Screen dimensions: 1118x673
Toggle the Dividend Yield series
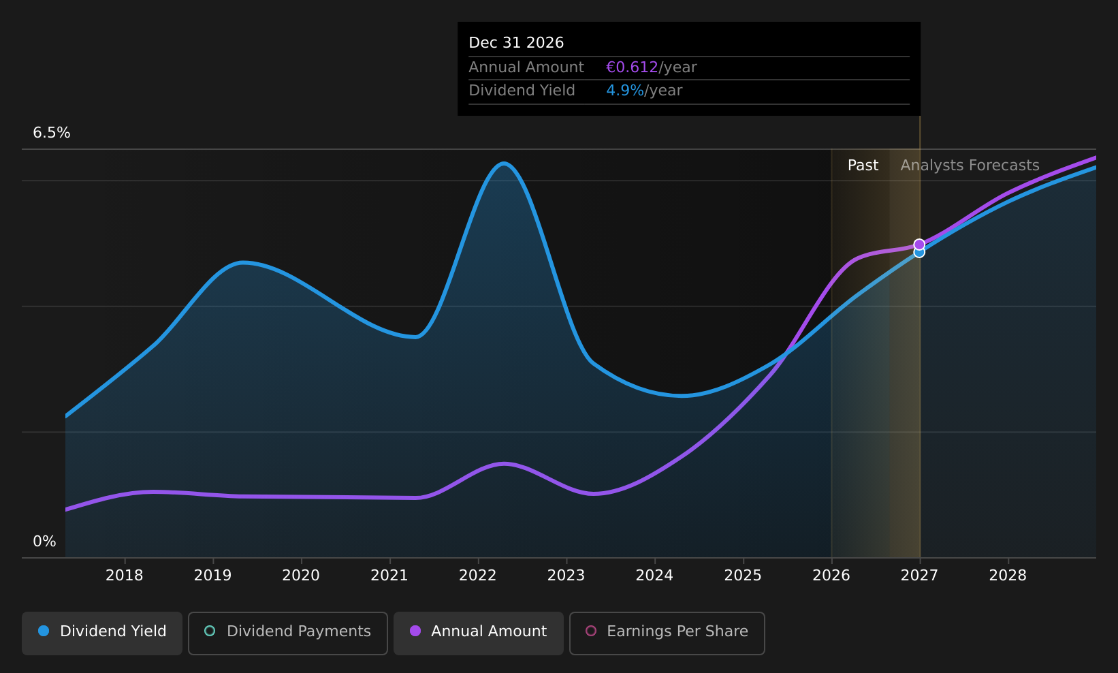coord(102,633)
